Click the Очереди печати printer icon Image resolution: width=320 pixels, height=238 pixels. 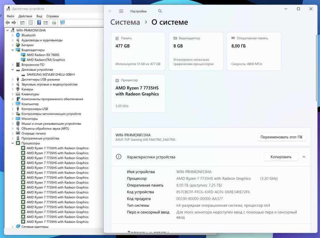tap(18, 133)
